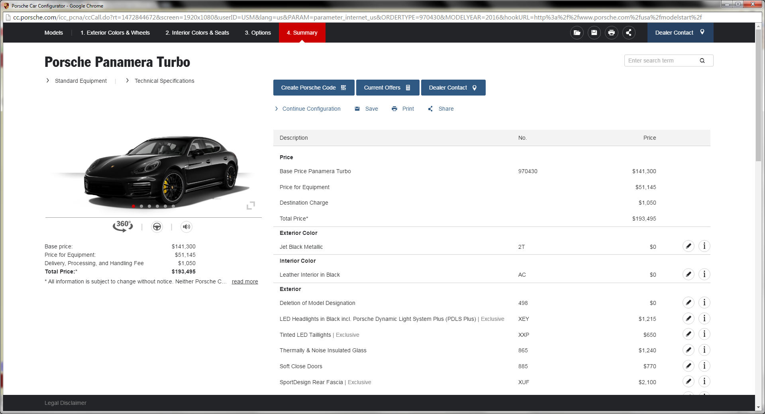Click the Total Price* $193,495 value
This screenshot has width=765, height=414.
[644, 219]
